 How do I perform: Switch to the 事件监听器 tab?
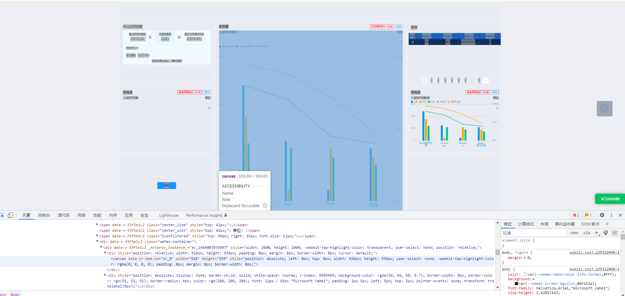coord(565,224)
